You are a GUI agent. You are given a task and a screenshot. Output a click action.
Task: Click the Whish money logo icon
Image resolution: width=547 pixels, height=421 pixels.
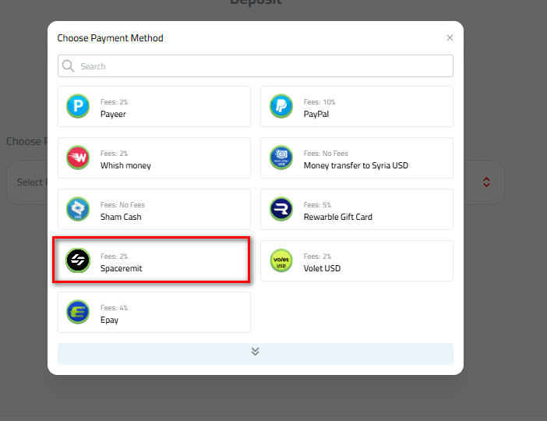78,157
